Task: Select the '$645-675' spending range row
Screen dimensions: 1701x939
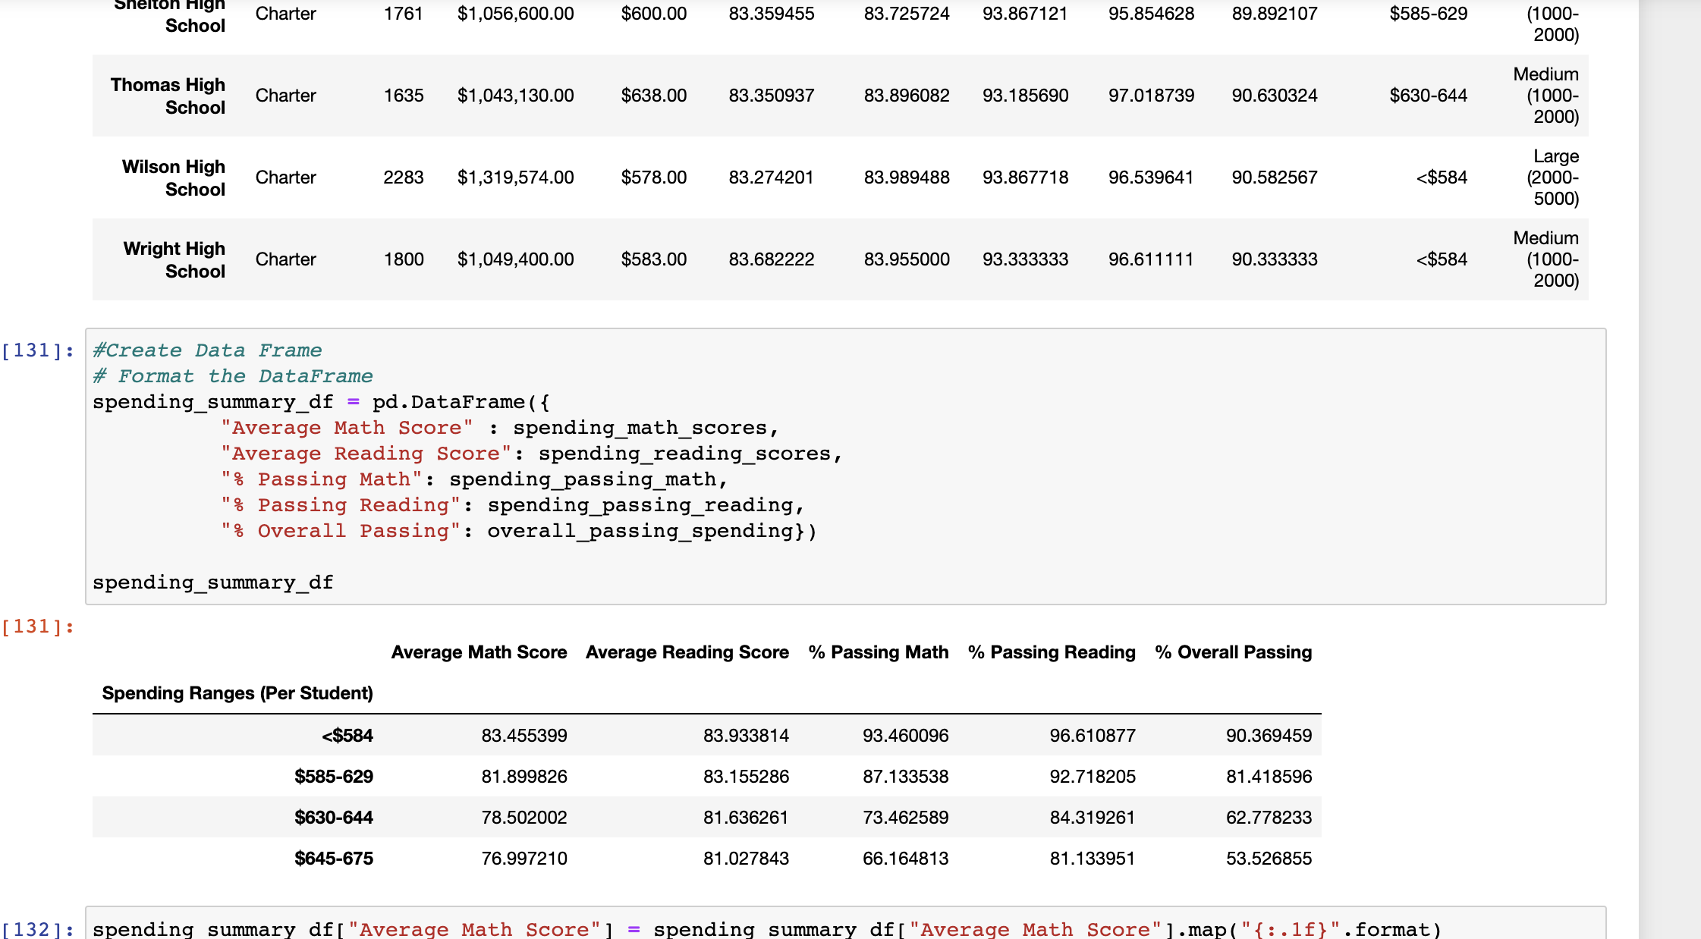Action: pyautogui.click(x=334, y=858)
